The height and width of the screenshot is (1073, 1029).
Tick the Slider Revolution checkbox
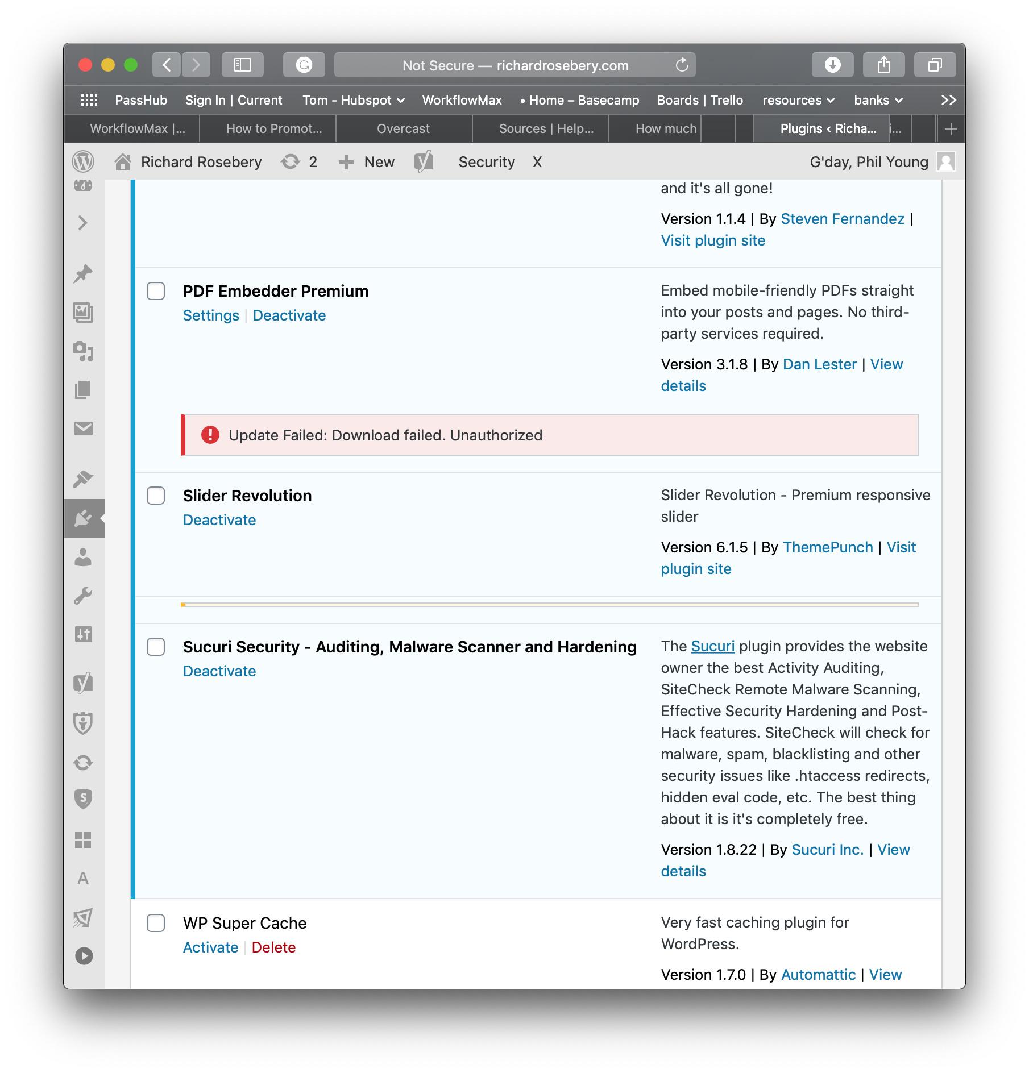click(156, 496)
